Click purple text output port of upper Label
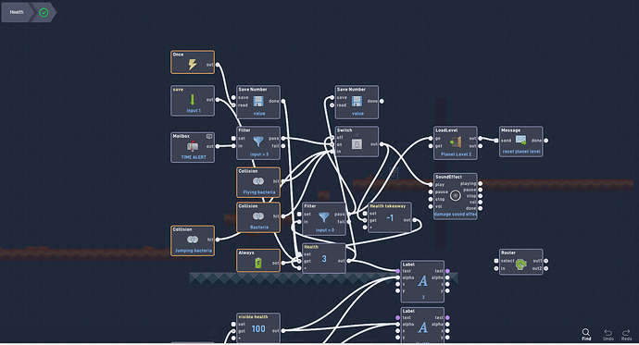 [x=447, y=271]
